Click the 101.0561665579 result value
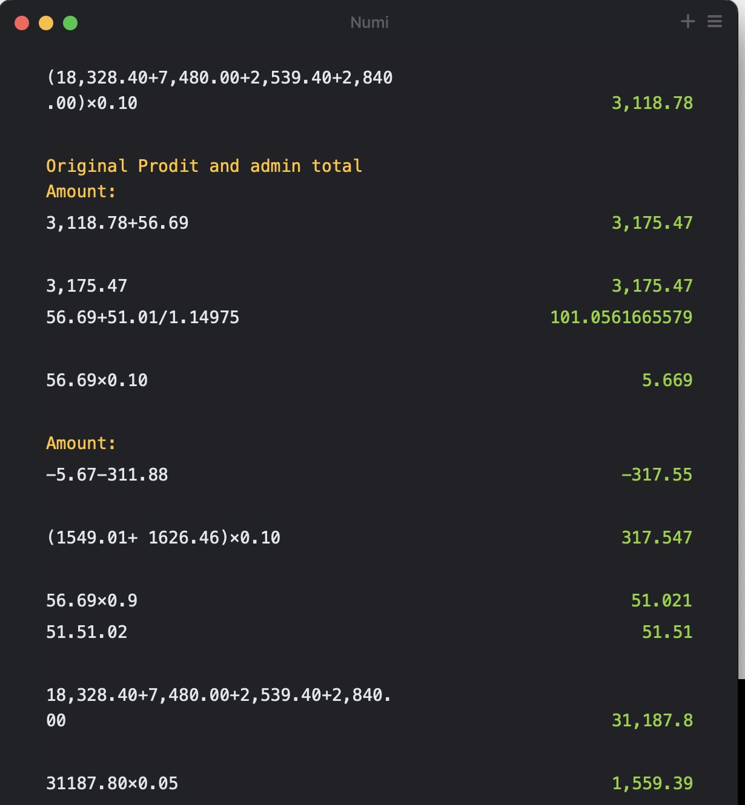This screenshot has height=805, width=745. click(621, 317)
